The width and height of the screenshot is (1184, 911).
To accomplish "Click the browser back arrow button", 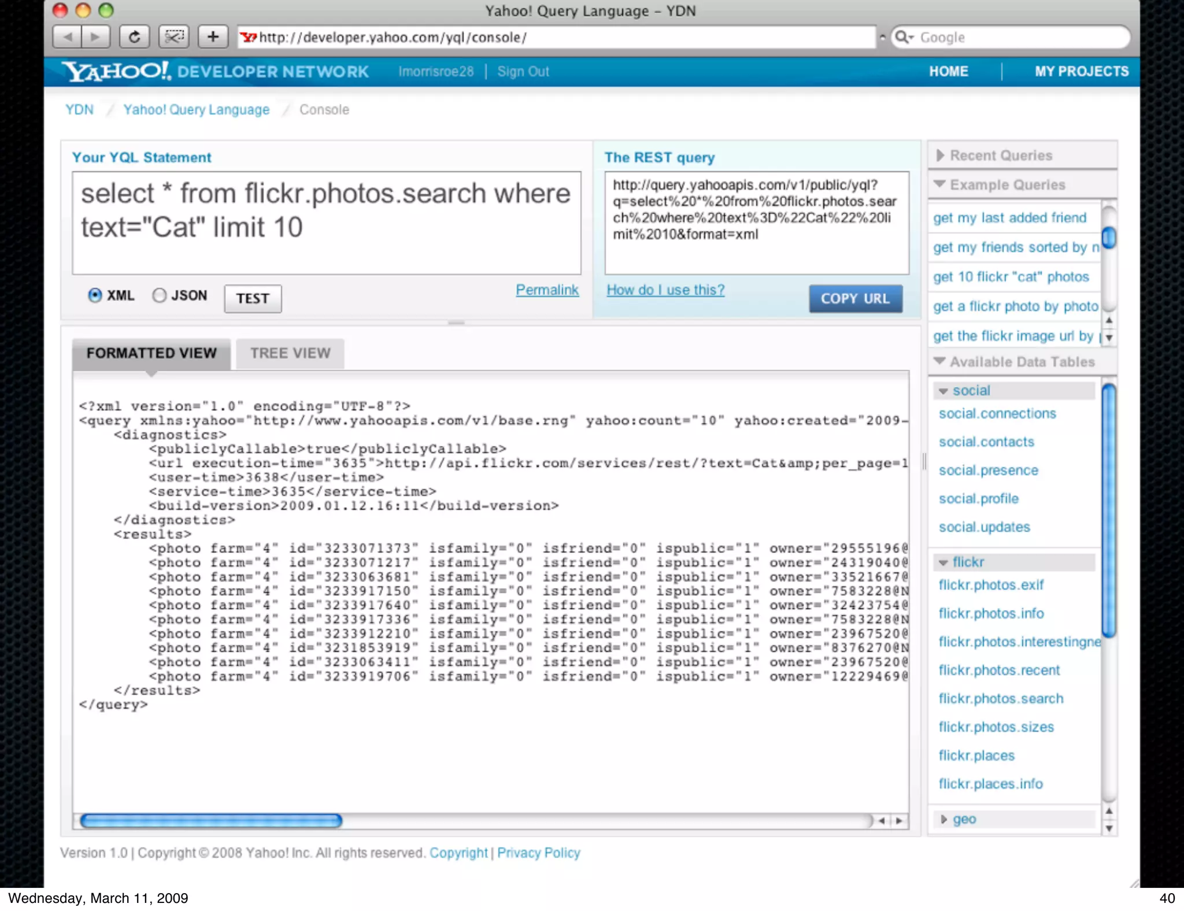I will click(x=68, y=38).
